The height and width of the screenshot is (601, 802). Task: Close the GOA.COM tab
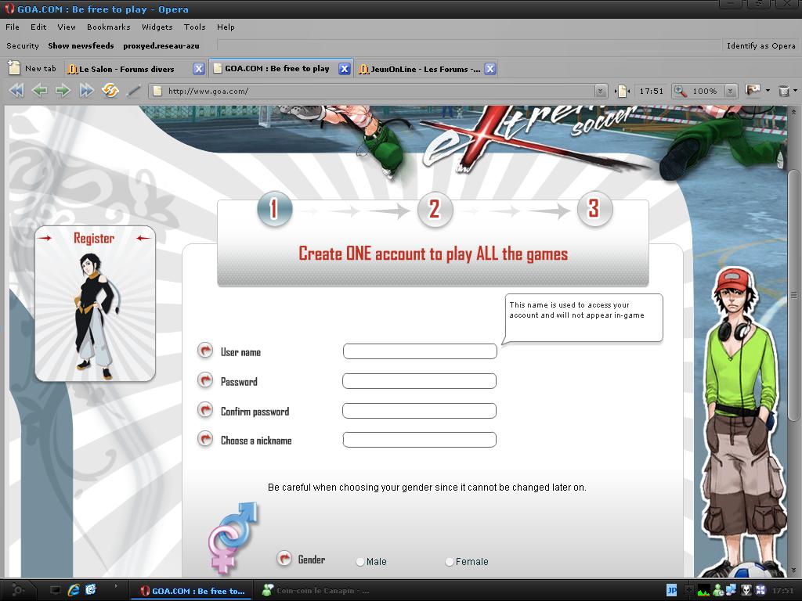click(345, 69)
